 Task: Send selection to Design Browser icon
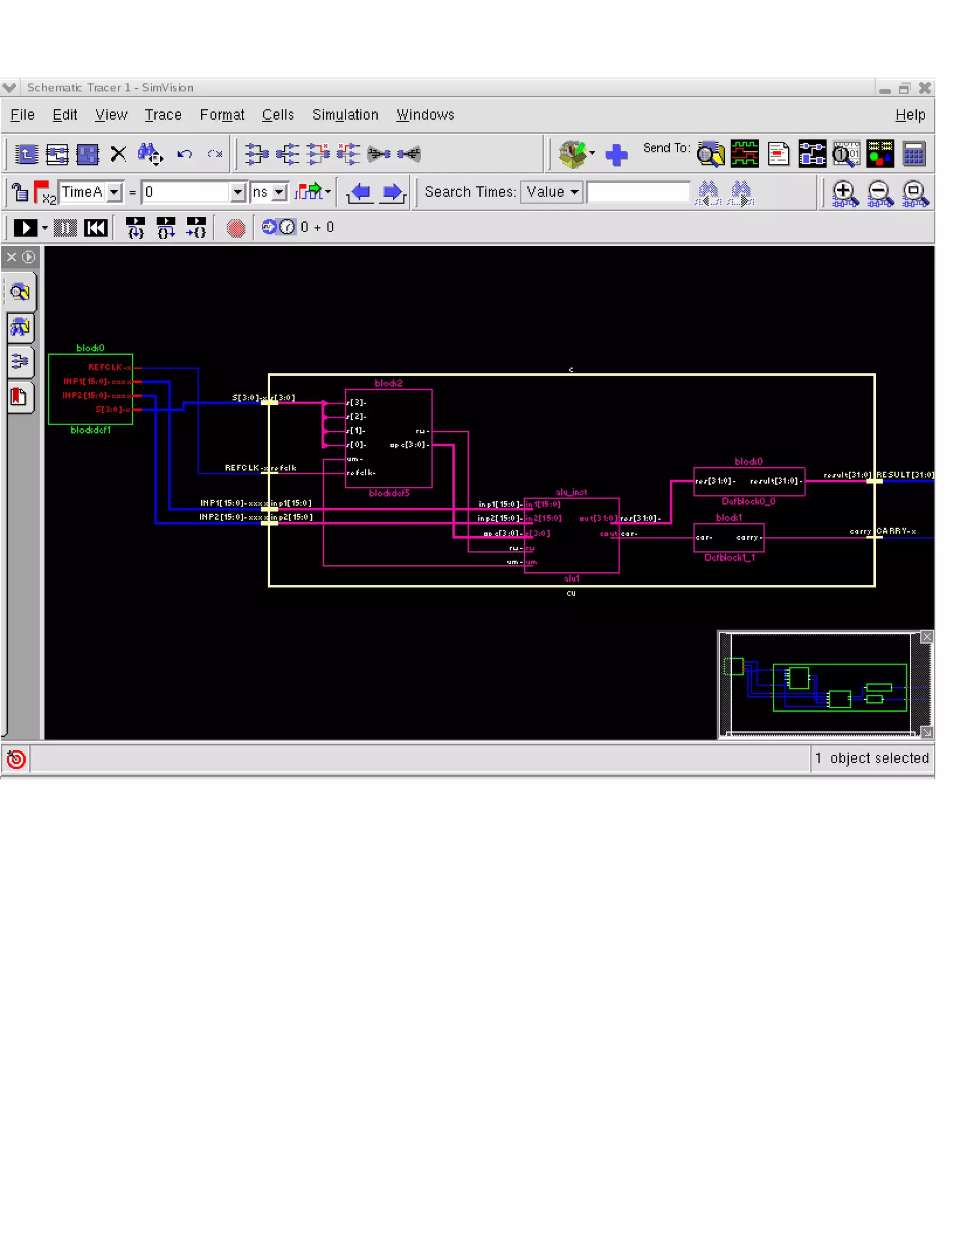tap(711, 154)
